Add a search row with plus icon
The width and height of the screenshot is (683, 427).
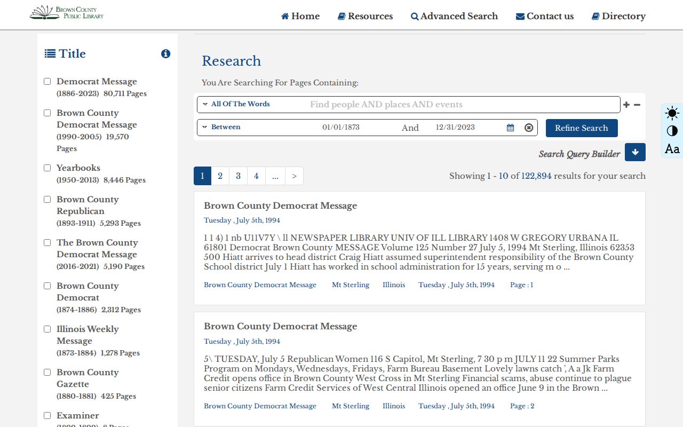[626, 105]
